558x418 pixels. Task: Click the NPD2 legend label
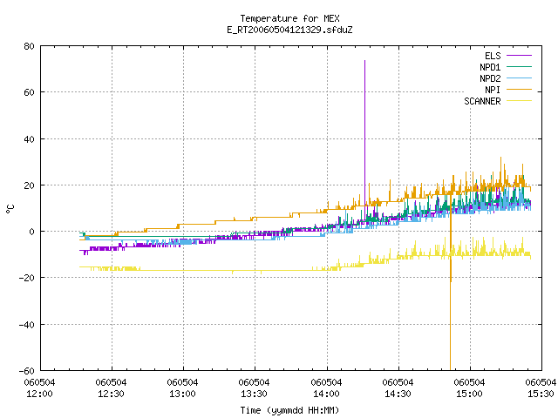coord(490,78)
